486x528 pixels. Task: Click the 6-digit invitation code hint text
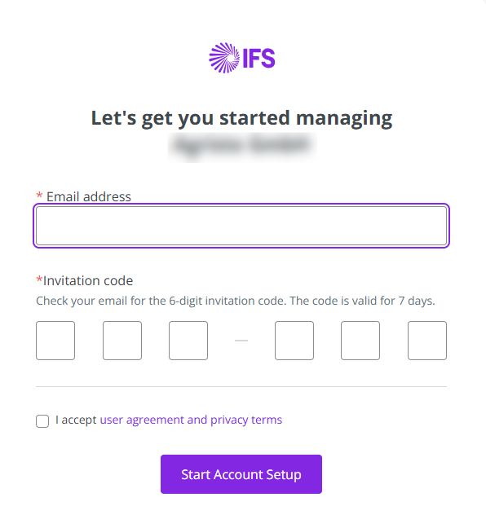click(235, 301)
